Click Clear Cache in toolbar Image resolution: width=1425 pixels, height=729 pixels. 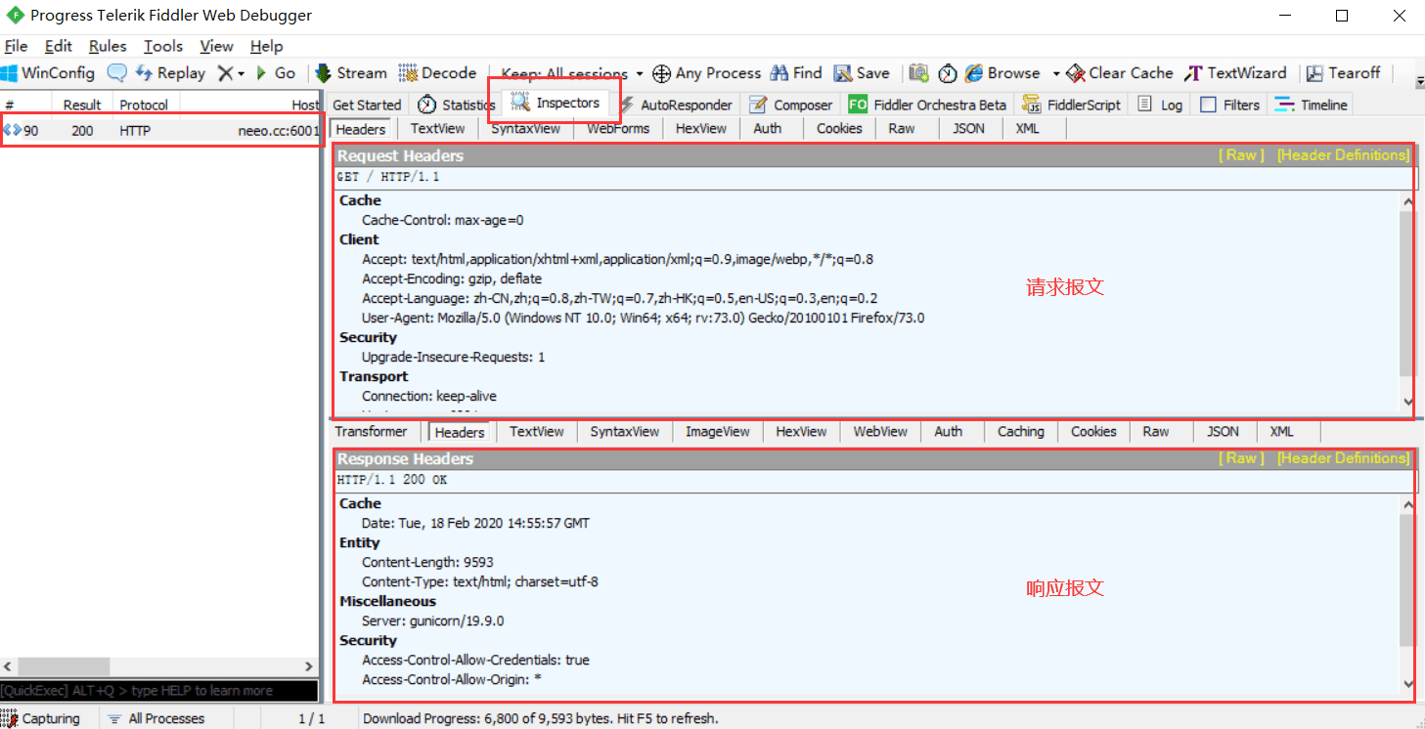tap(1120, 73)
